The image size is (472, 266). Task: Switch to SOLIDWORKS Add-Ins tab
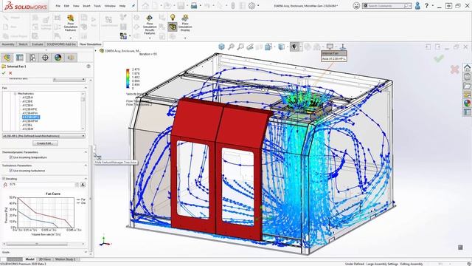pyautogui.click(x=61, y=44)
